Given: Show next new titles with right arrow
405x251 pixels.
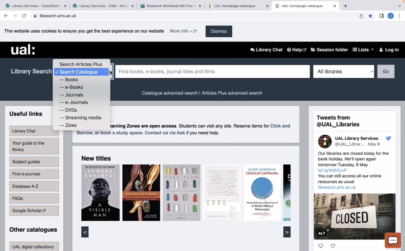Looking at the screenshot, I should (287, 232).
